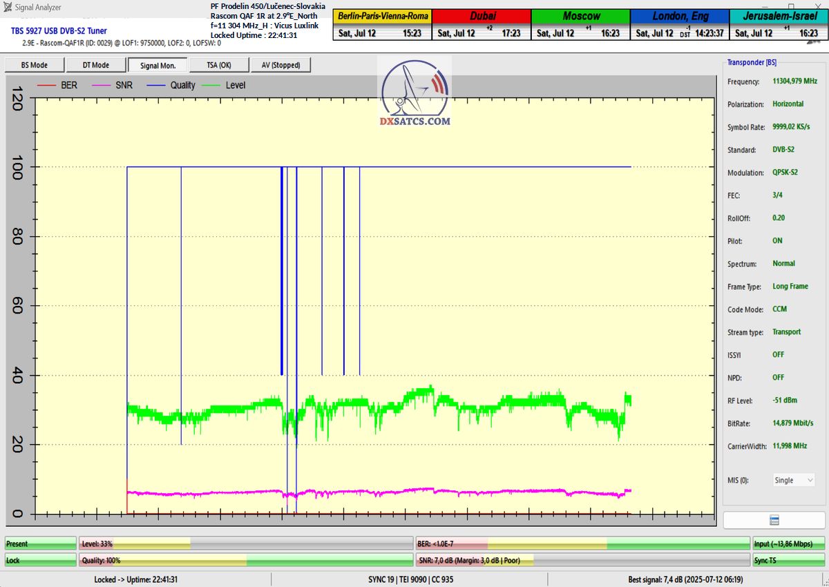Image resolution: width=829 pixels, height=587 pixels.
Task: Click the SNR 7,0 dB margin bar
Action: 582,560
